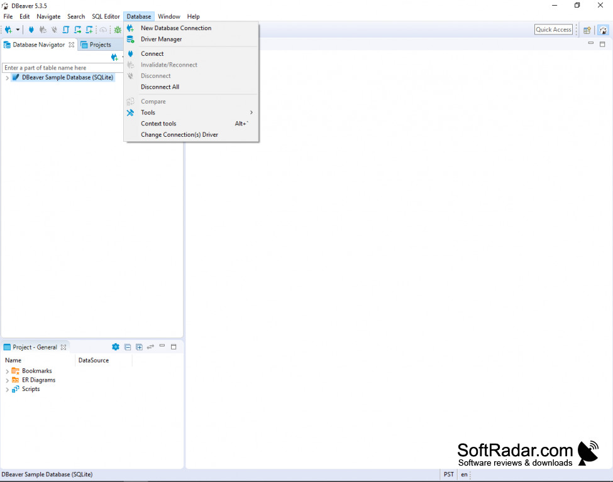Maximize the editor area panel
Screen dimensions: 613x482
[602, 44]
